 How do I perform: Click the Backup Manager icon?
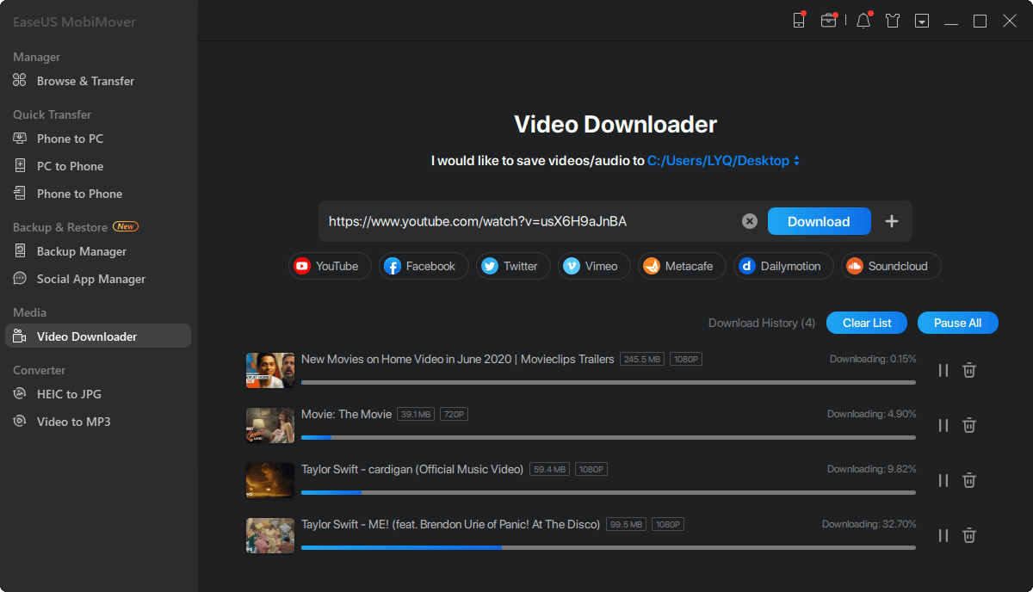point(20,251)
